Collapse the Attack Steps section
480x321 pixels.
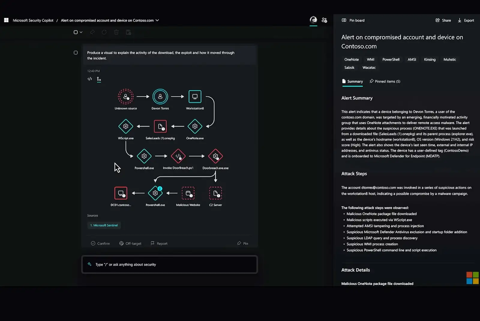(354, 174)
